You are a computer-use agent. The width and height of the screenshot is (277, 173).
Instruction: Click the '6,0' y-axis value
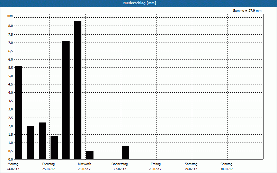(11, 60)
